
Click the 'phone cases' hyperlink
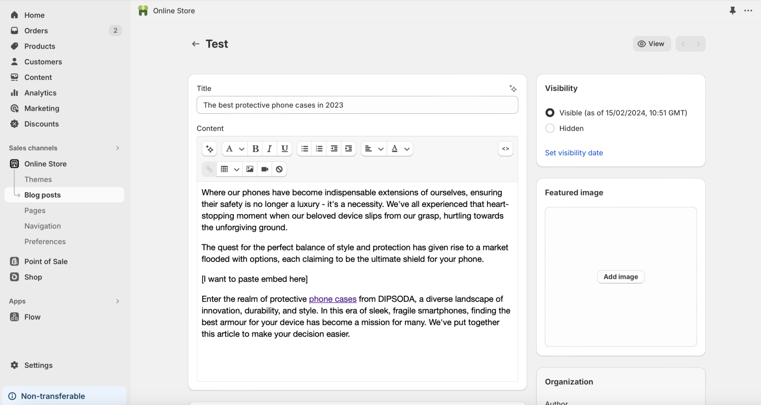tap(333, 299)
